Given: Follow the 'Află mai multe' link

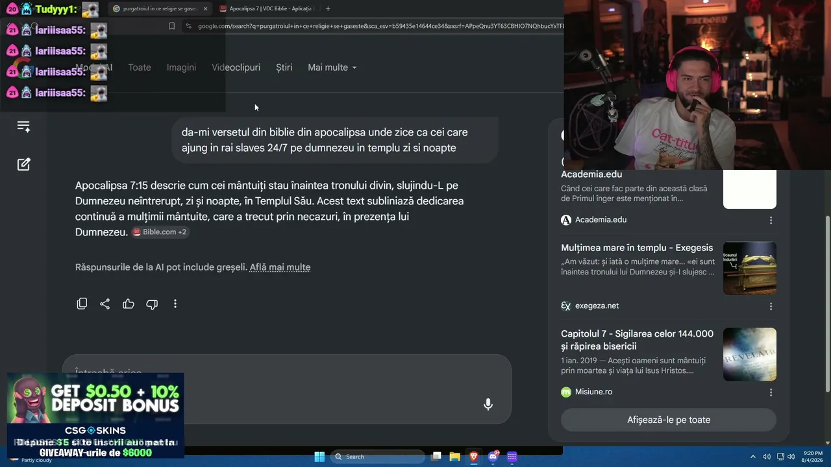Looking at the screenshot, I should click(280, 267).
